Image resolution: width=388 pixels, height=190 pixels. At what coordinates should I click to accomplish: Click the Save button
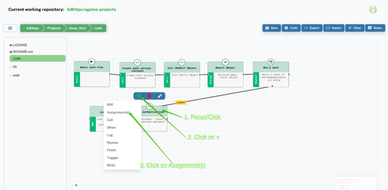click(271, 28)
